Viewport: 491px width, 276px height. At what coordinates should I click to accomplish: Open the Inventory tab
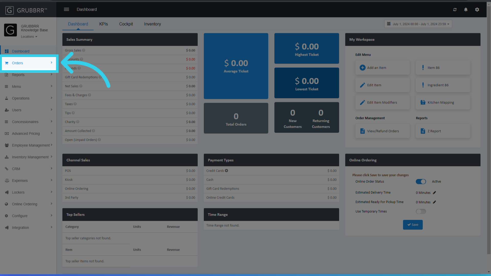(152, 24)
